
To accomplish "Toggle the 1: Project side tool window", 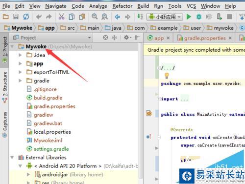I will pos(5,50).
